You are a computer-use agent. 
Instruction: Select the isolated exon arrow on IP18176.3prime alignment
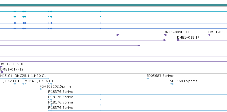[x=101, y=100]
